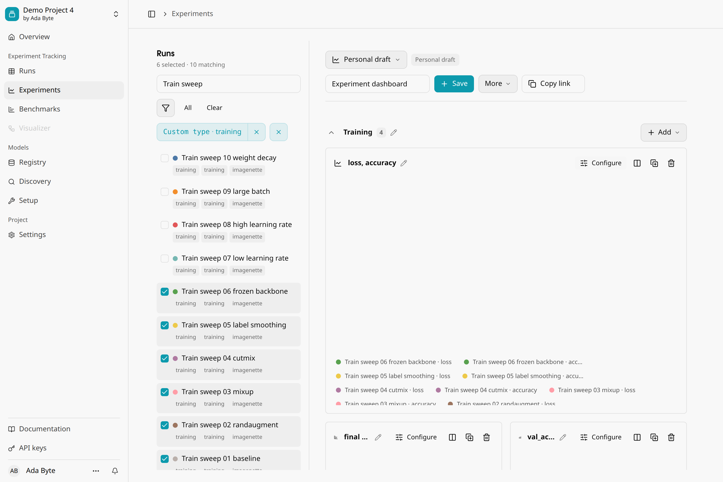
Task: Edit the Experiment dashboard name field
Action: [x=378, y=84]
